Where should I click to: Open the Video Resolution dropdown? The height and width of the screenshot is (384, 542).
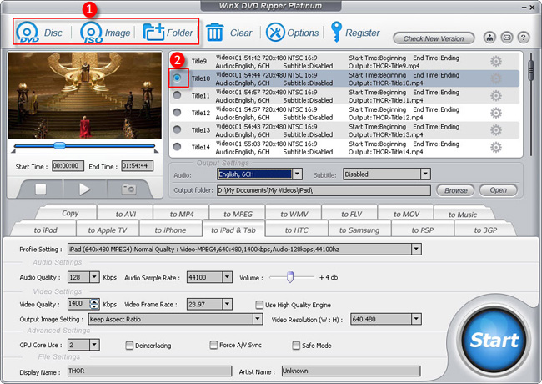click(416, 319)
